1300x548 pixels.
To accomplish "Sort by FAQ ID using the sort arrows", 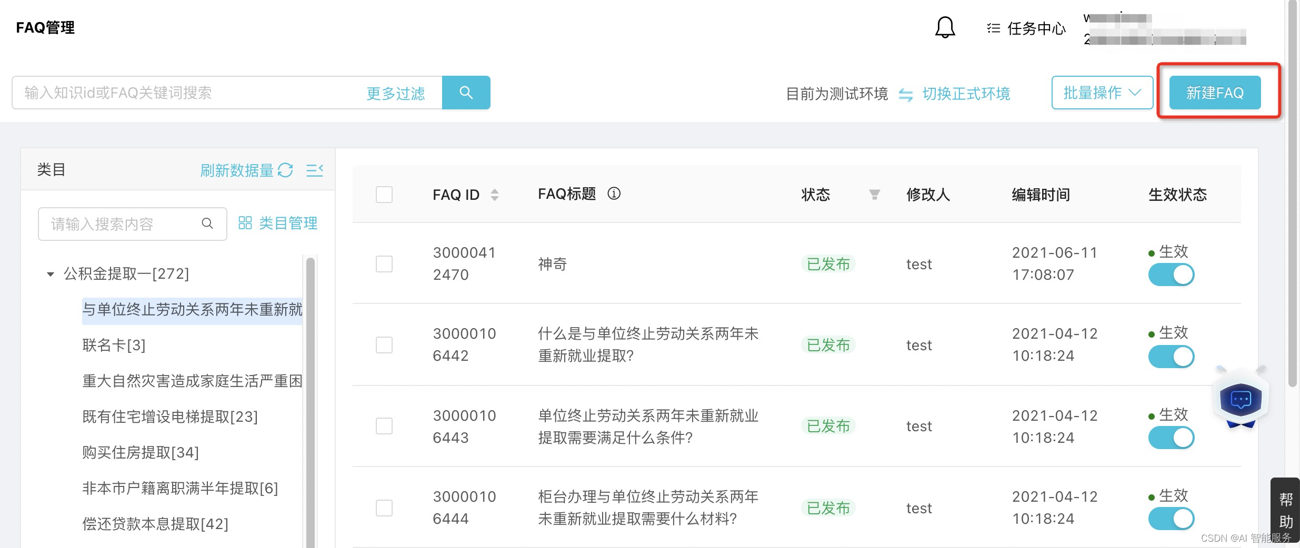I will pos(494,195).
